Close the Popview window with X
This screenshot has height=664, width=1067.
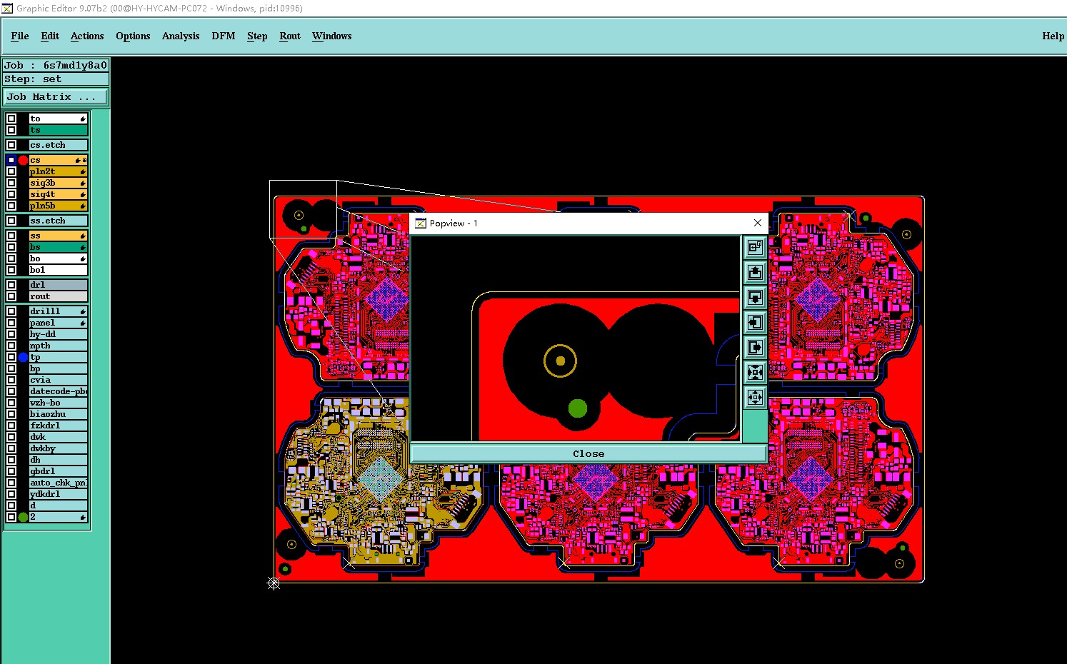click(x=758, y=223)
